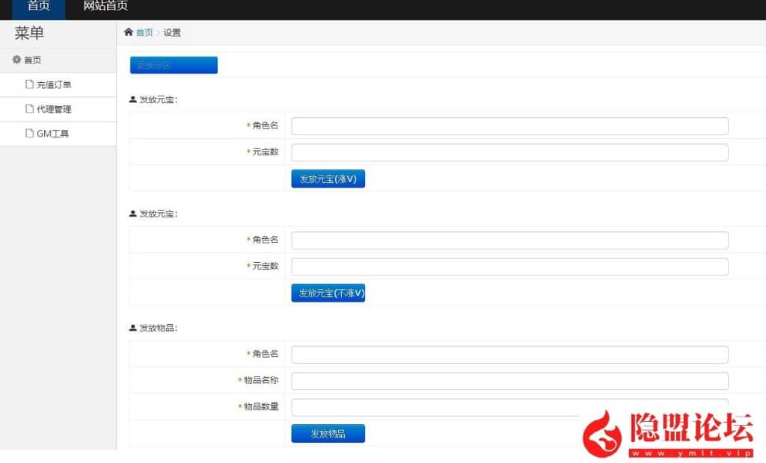Focus the 物品数量 input field

[434, 407]
